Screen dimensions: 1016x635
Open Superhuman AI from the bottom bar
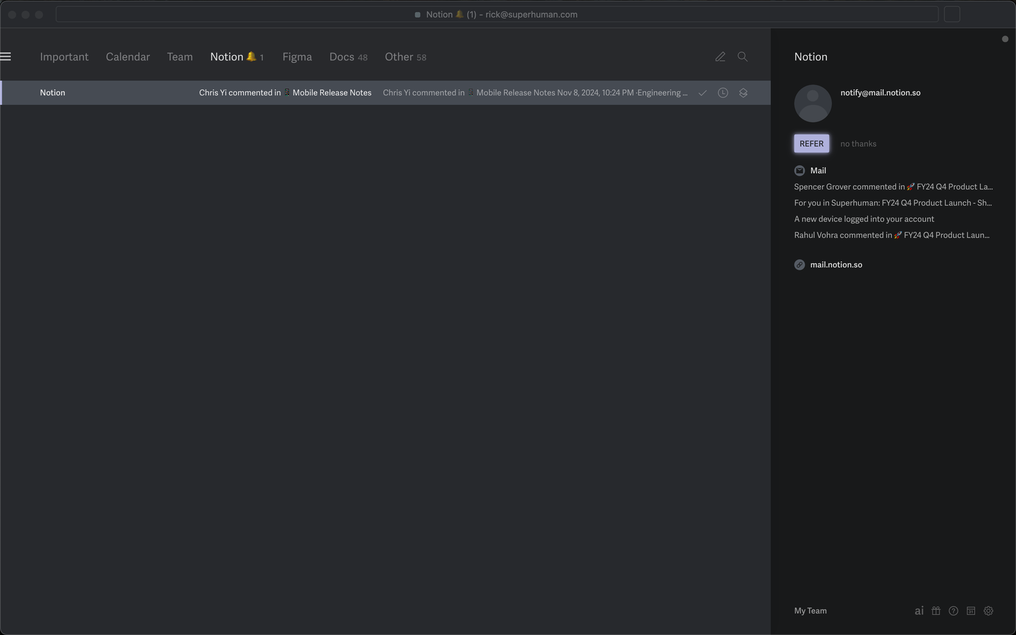point(919,610)
